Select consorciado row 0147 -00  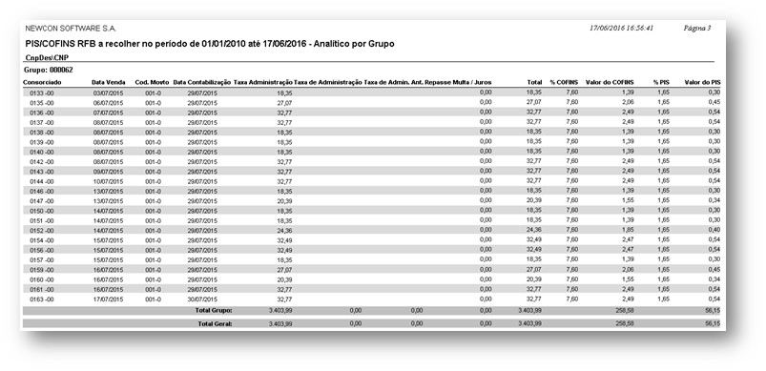pos(372,200)
